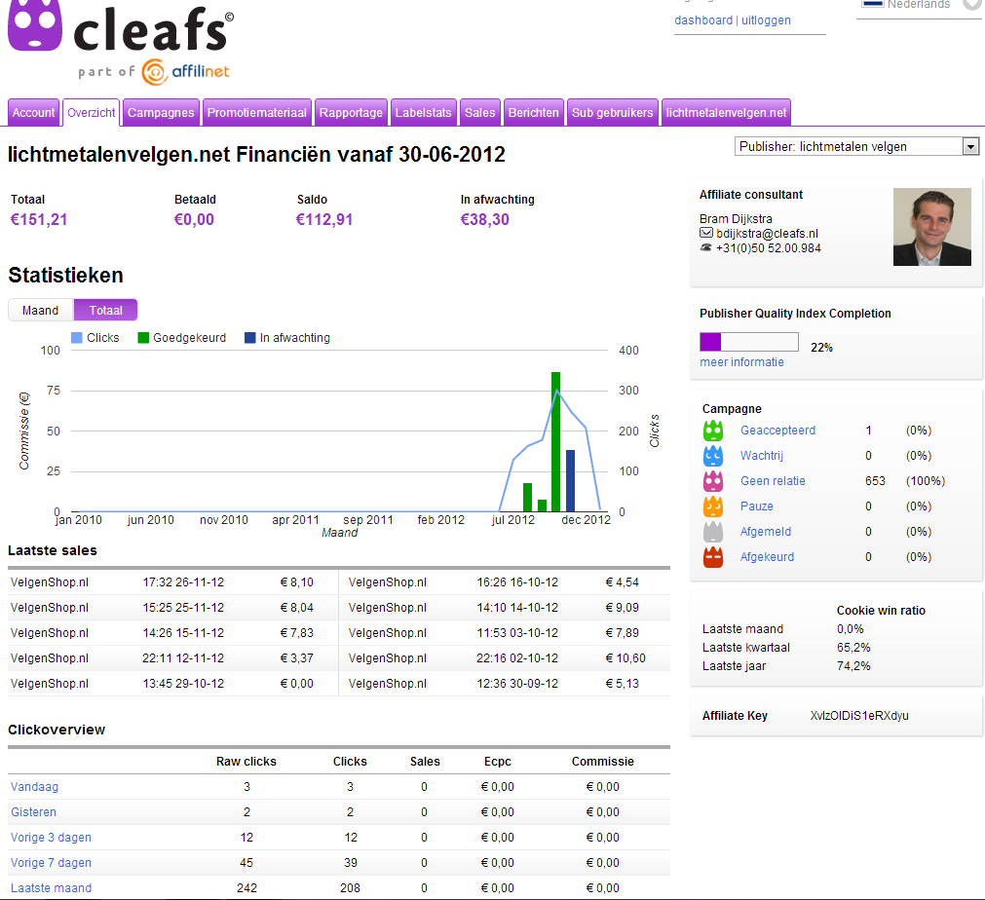Viewport: 985px width, 900px height.
Task: Click the Gisteren click overview link
Action: (x=33, y=812)
